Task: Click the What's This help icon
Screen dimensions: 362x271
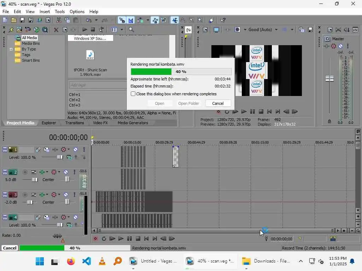Action: (x=223, y=20)
